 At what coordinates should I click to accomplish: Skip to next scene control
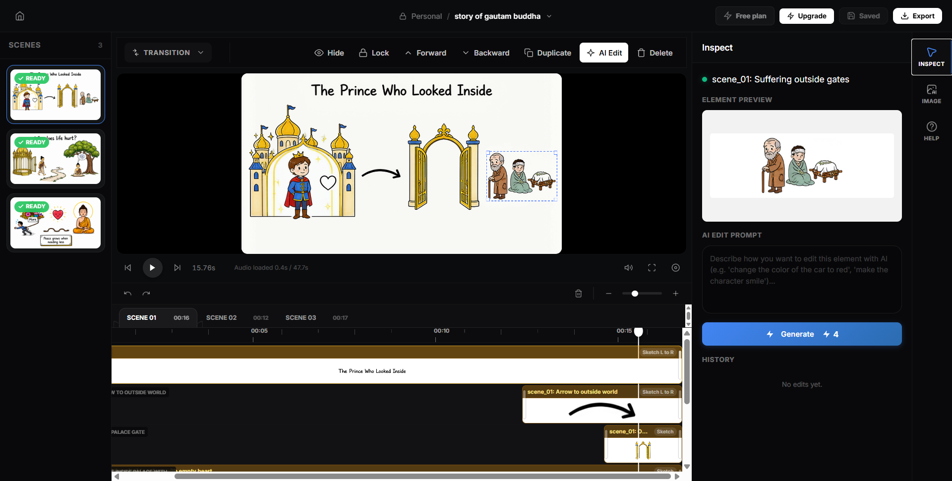(x=177, y=268)
